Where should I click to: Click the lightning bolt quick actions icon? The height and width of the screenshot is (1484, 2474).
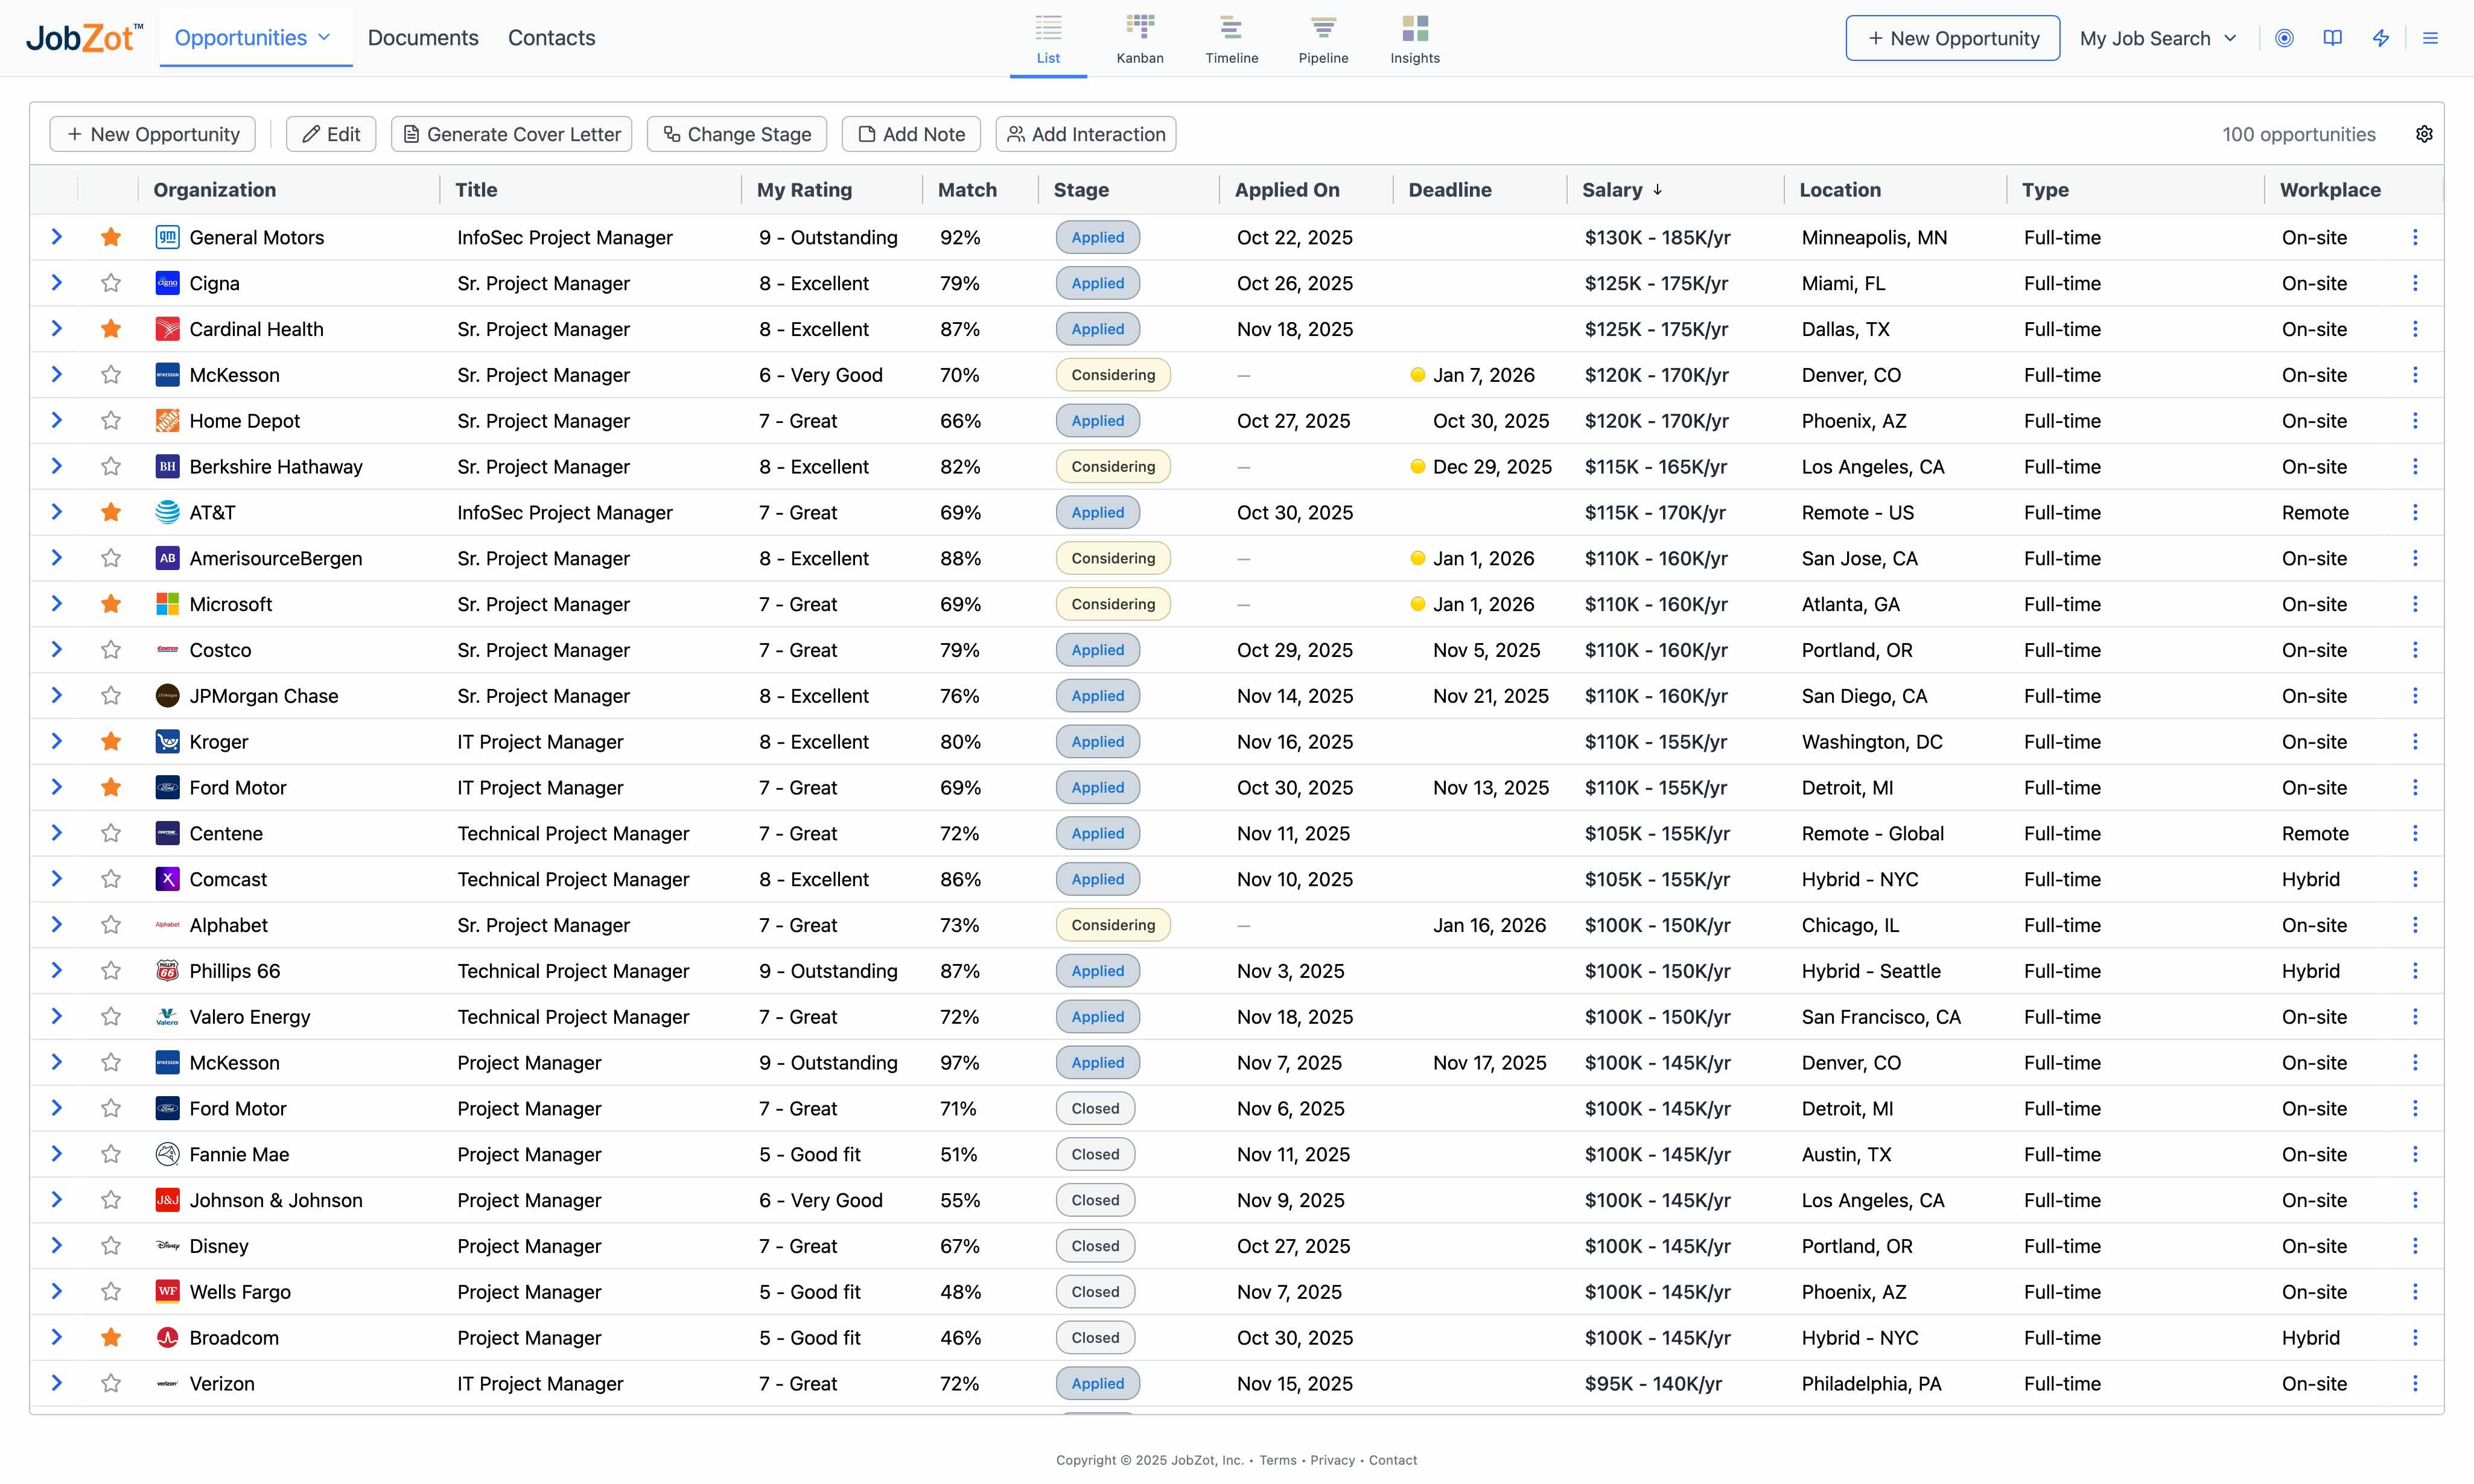click(x=2381, y=38)
